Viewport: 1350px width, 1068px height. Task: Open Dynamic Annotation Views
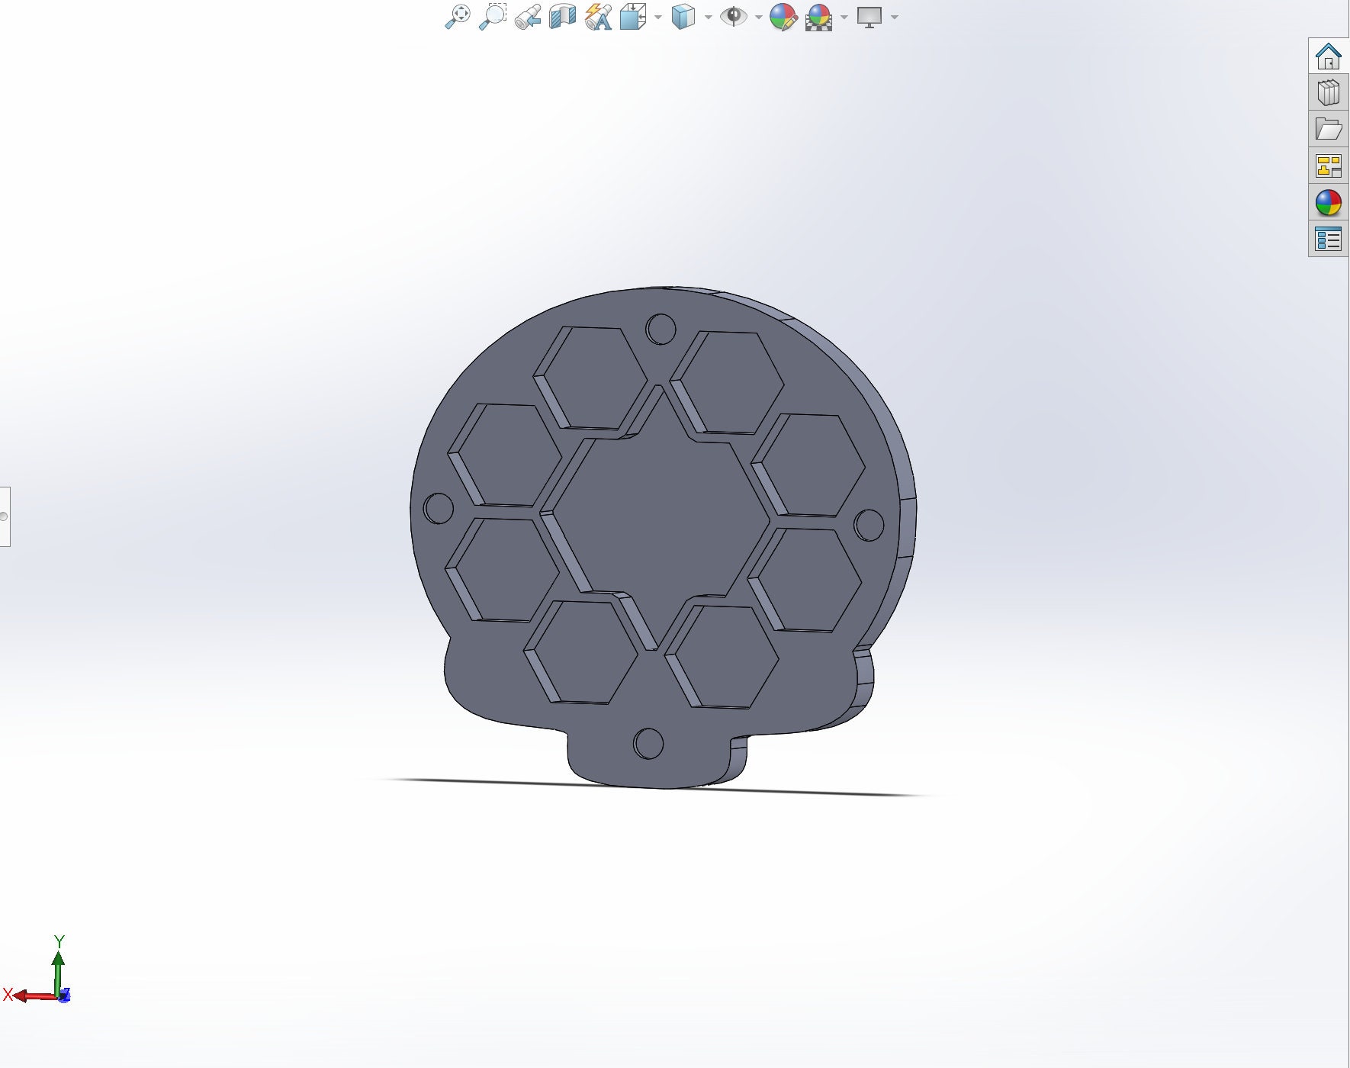[x=598, y=17]
